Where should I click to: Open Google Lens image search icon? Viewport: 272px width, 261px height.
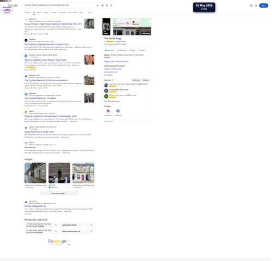108,5
